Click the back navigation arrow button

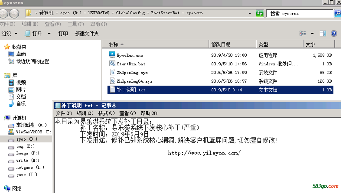click(5, 13)
